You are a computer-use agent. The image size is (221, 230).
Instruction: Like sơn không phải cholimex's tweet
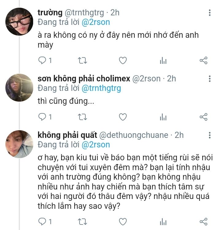[x=123, y=117]
